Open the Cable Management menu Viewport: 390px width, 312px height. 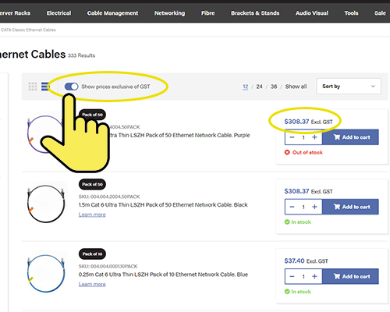click(x=112, y=13)
